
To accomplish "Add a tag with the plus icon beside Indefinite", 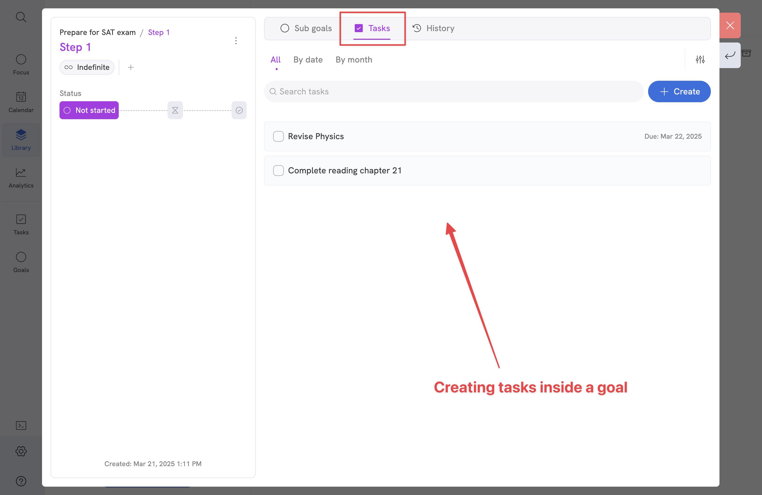I will coord(131,67).
